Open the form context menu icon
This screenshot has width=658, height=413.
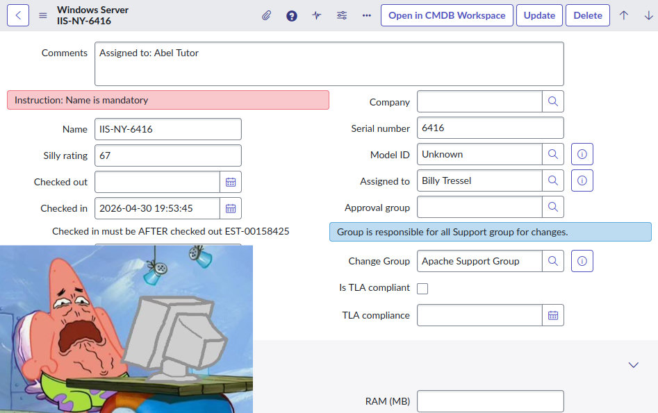click(43, 15)
